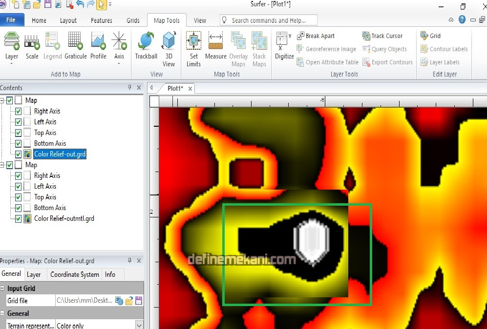The image size is (487, 329).
Task: Switch to the Grids ribbon tab
Action: [133, 20]
